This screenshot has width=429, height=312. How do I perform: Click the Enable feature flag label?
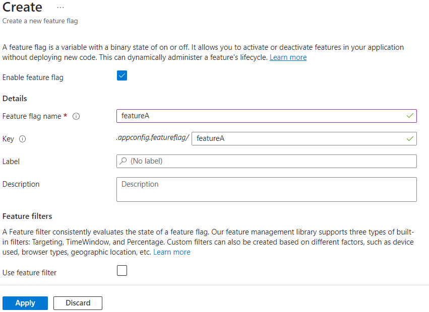coord(33,77)
